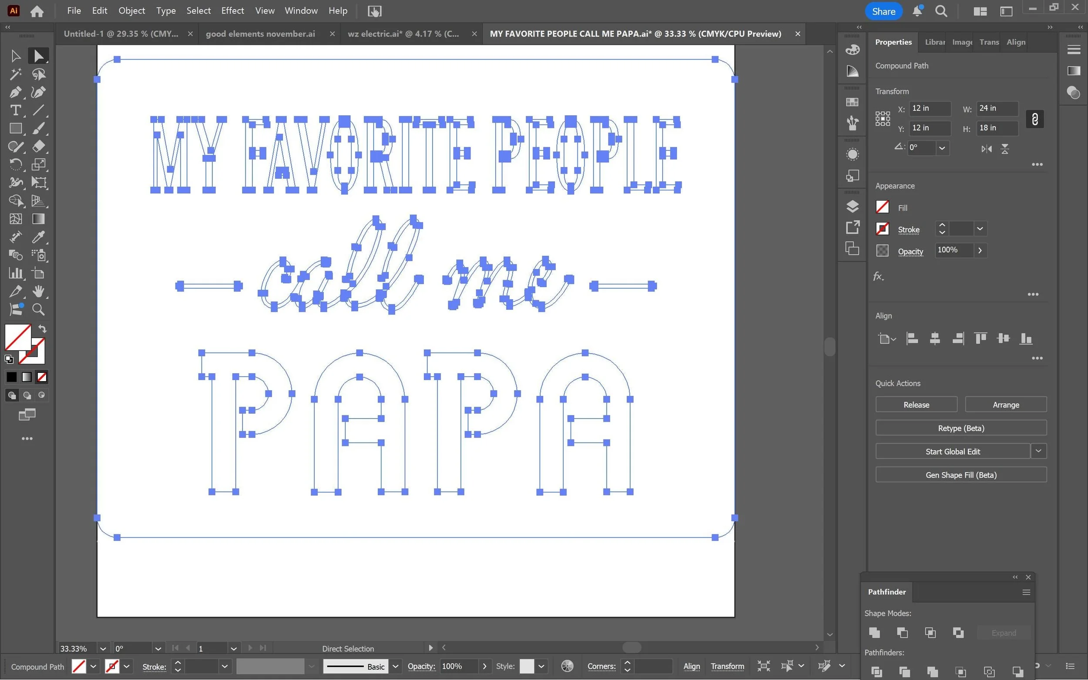Click the Share button
Screen dimensions: 1088x680
(883, 11)
